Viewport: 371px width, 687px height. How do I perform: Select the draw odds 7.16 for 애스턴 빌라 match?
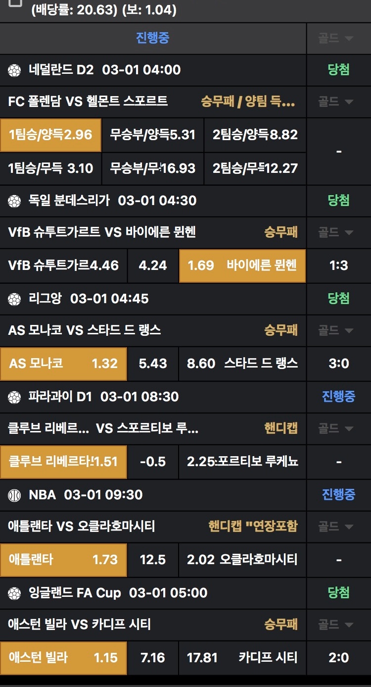click(152, 658)
